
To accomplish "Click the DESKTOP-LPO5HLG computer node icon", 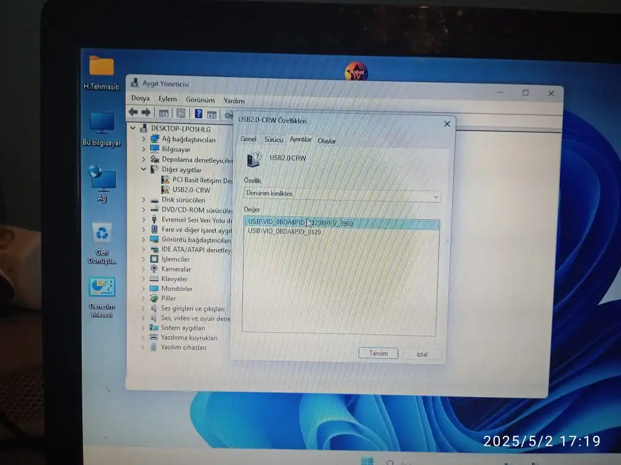I will click(x=144, y=128).
